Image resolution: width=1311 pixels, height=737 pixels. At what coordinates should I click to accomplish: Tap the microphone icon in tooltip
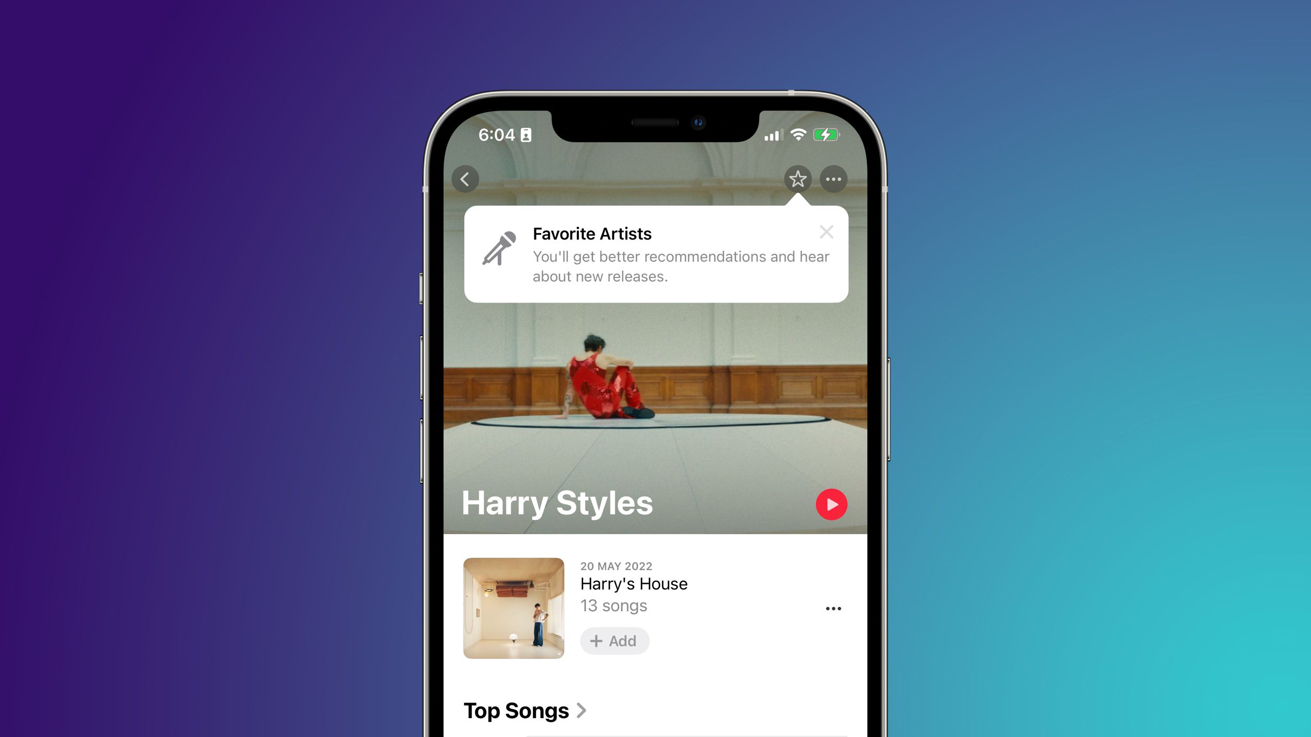(x=499, y=251)
